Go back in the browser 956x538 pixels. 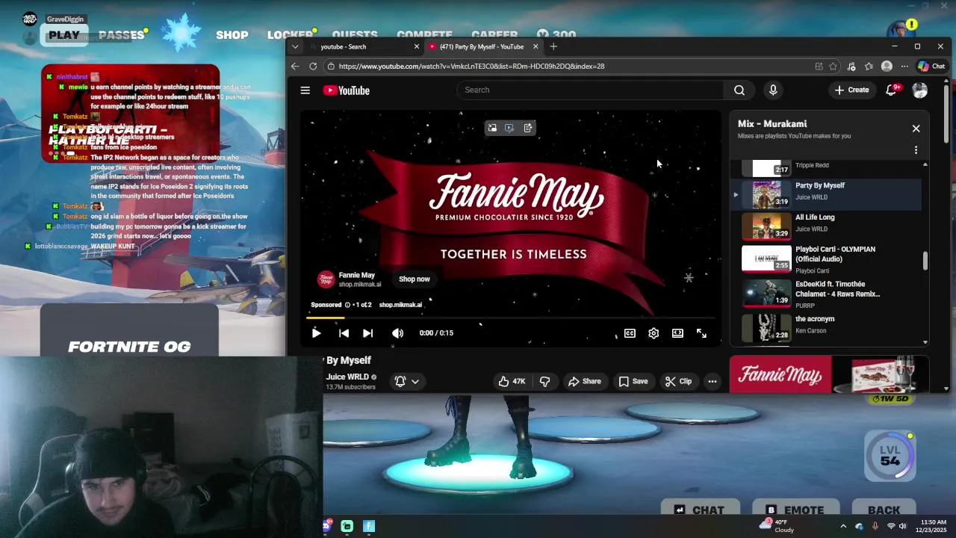click(x=295, y=66)
